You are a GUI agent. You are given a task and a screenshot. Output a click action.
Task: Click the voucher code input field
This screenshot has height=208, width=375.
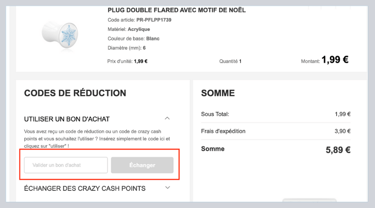[66, 165]
